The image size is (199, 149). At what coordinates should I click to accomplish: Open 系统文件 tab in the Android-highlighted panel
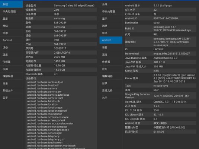pos(111,91)
